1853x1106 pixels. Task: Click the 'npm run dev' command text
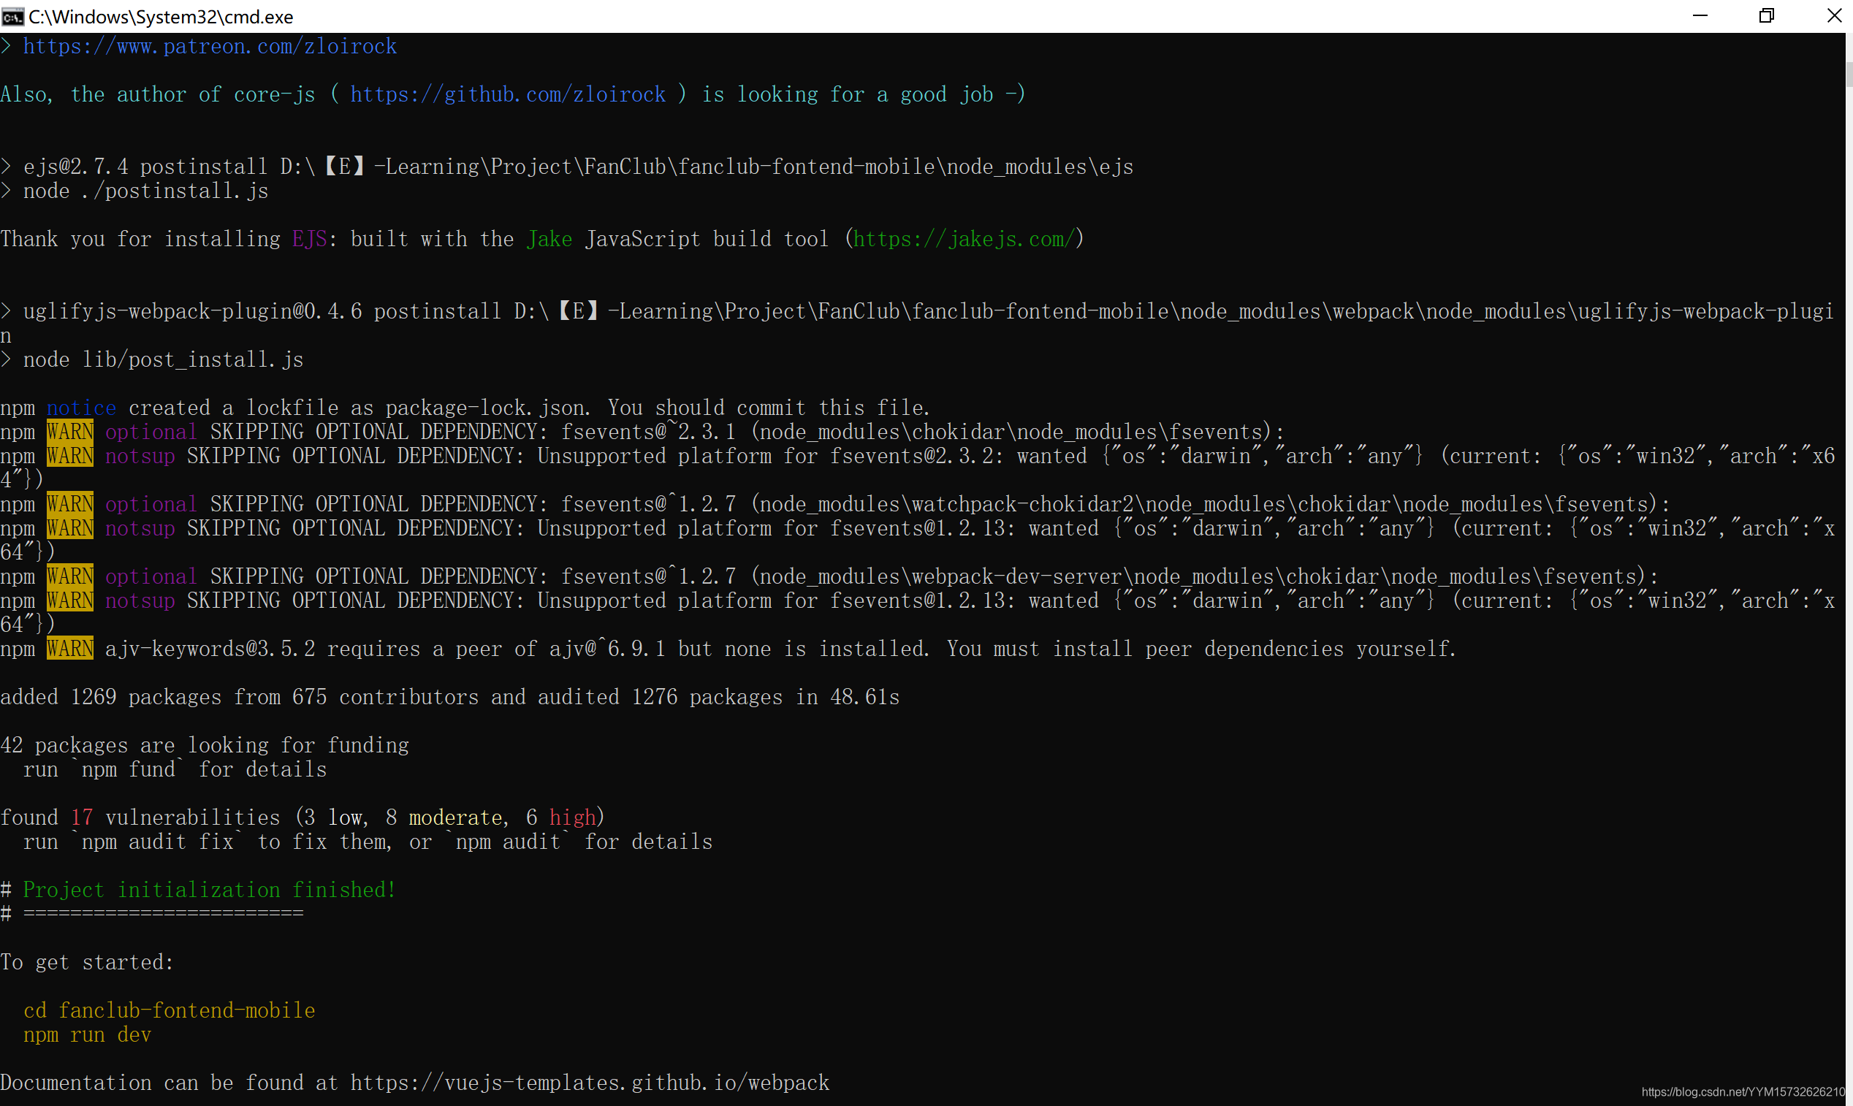coord(87,1035)
